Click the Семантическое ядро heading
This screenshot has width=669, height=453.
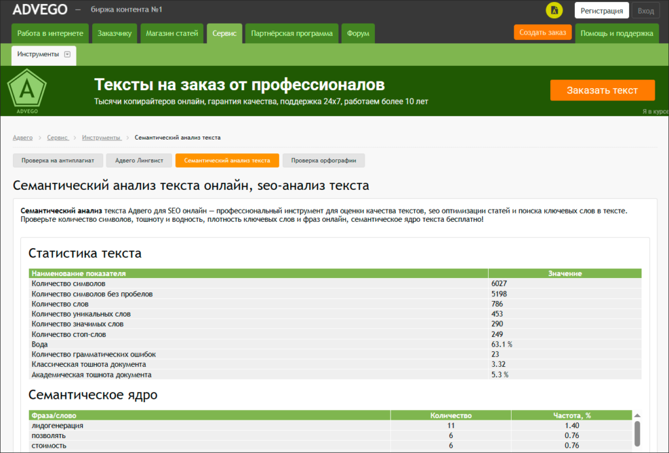pyautogui.click(x=93, y=395)
